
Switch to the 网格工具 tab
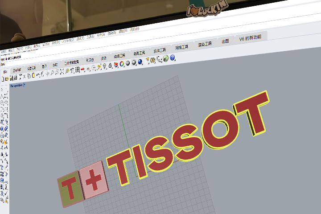[182, 47]
